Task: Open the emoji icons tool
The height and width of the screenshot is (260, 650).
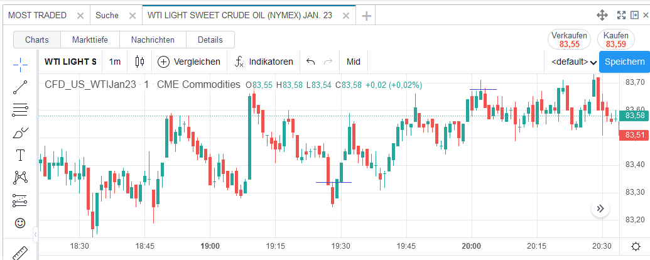Action: (x=20, y=223)
